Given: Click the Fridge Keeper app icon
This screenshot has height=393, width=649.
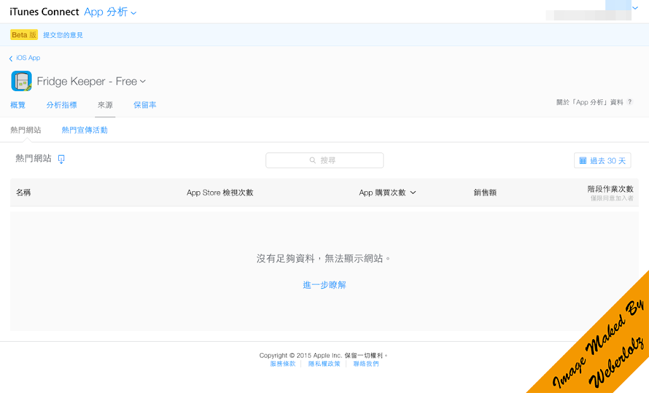Looking at the screenshot, I should tap(22, 81).
